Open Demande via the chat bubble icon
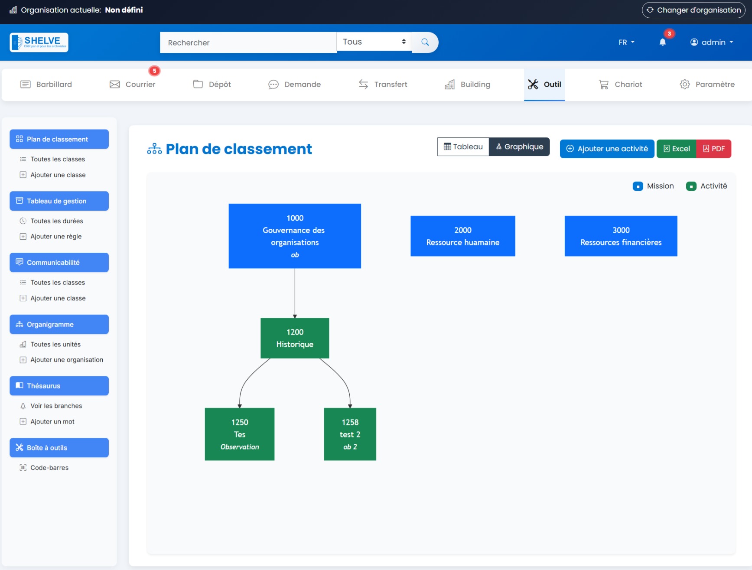752x570 pixels. click(273, 84)
